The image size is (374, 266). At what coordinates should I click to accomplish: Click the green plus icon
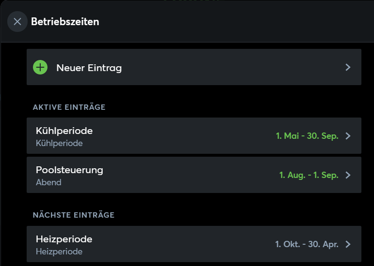40,67
